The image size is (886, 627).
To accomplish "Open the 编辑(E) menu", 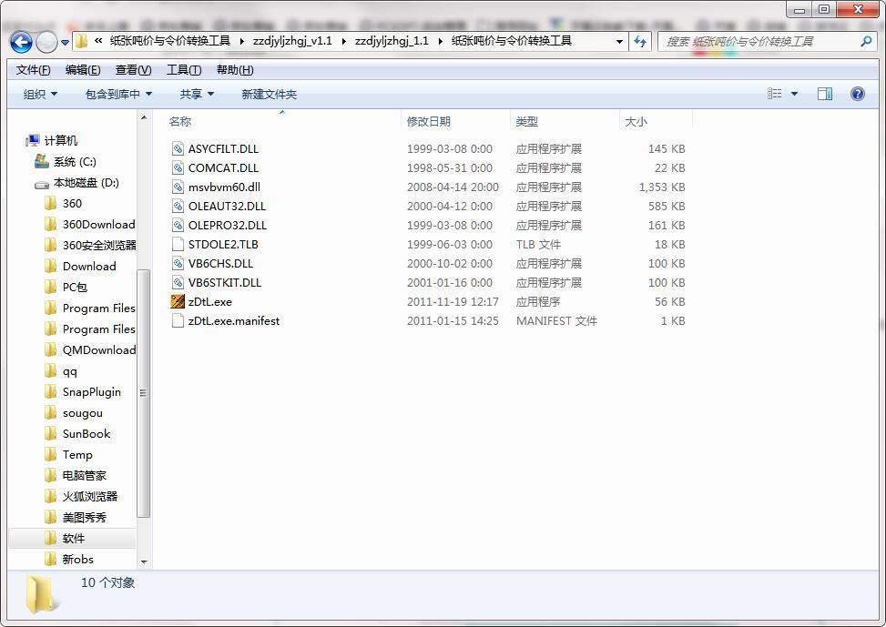I will pos(83,70).
